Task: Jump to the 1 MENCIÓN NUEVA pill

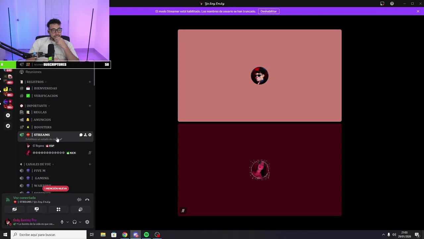Action: point(56,188)
